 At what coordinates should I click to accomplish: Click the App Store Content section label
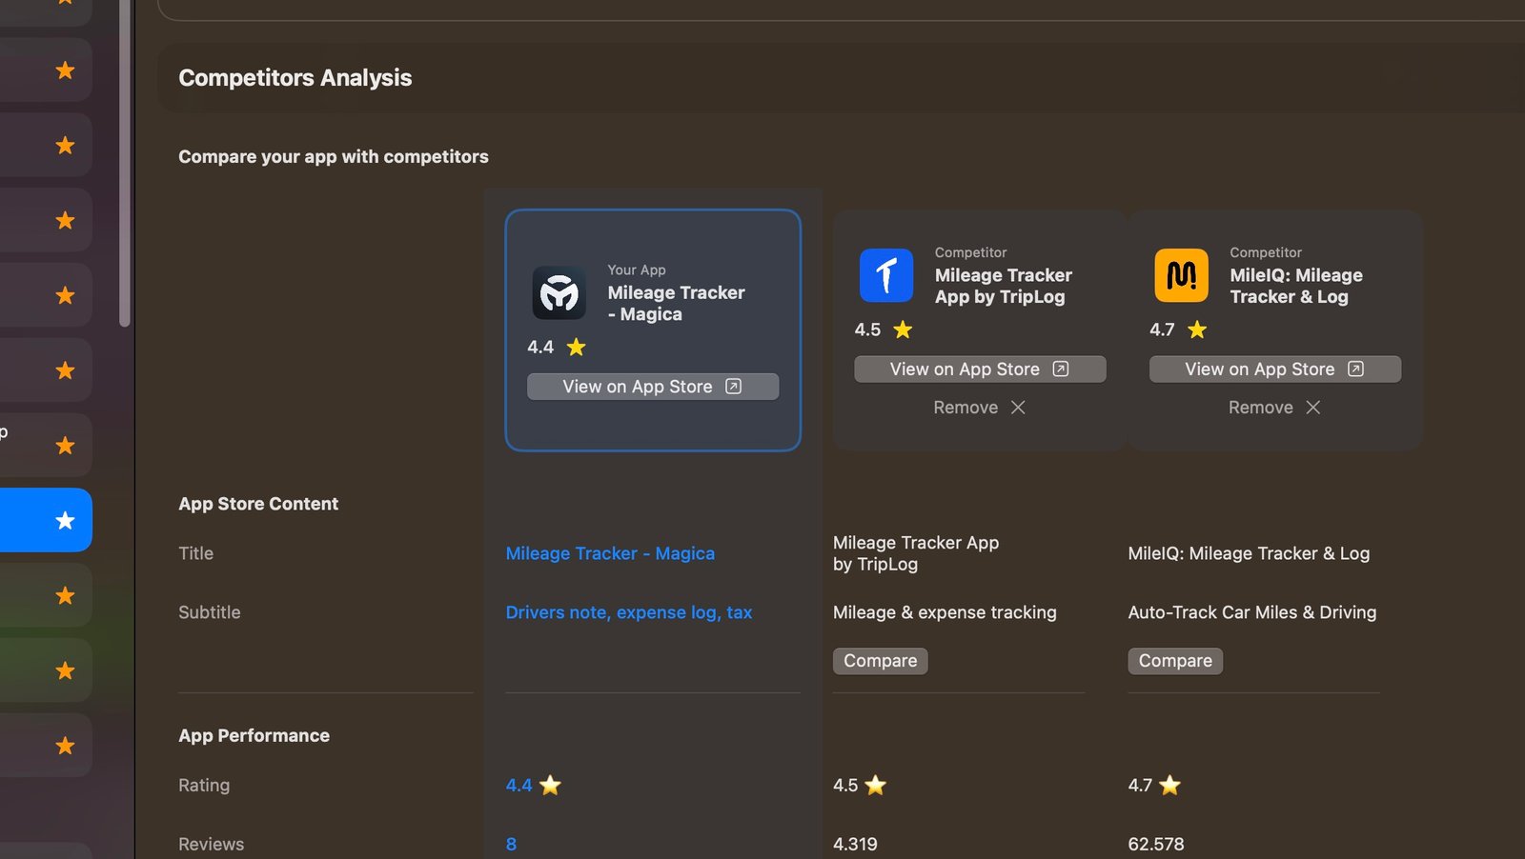point(258,504)
